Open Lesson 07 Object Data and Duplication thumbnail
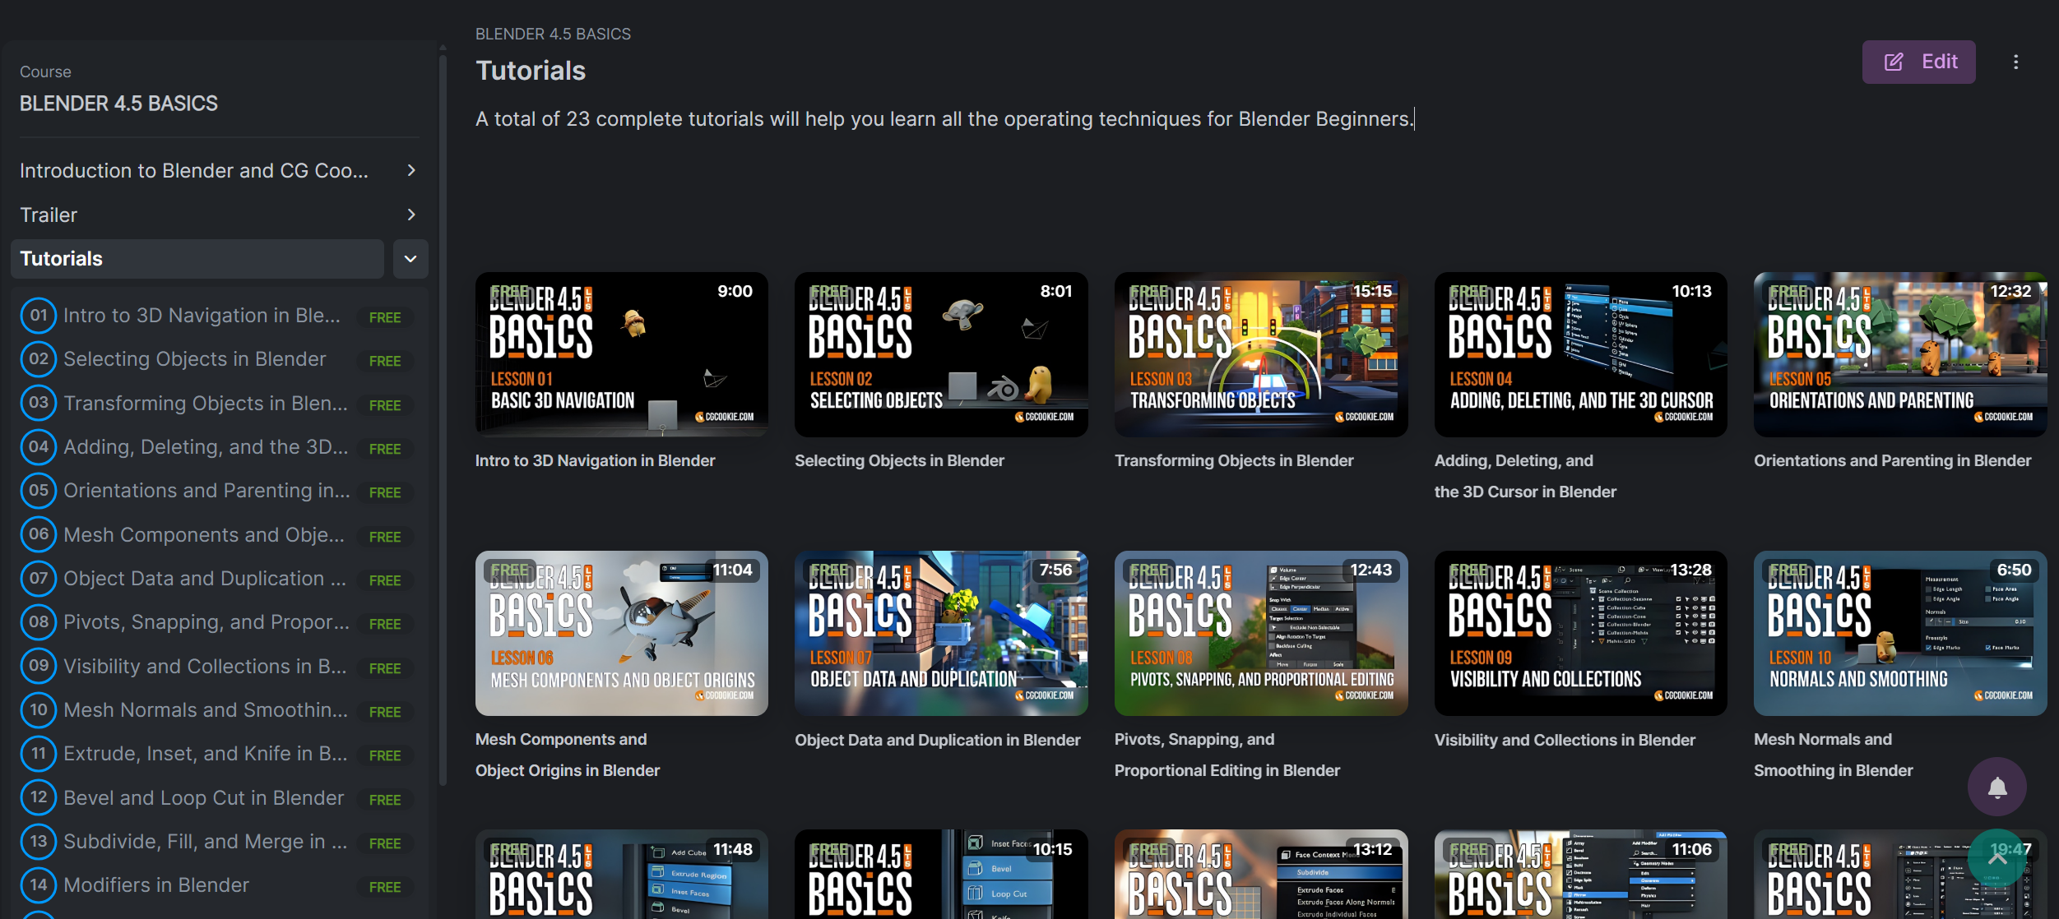This screenshot has width=2059, height=919. [x=941, y=634]
